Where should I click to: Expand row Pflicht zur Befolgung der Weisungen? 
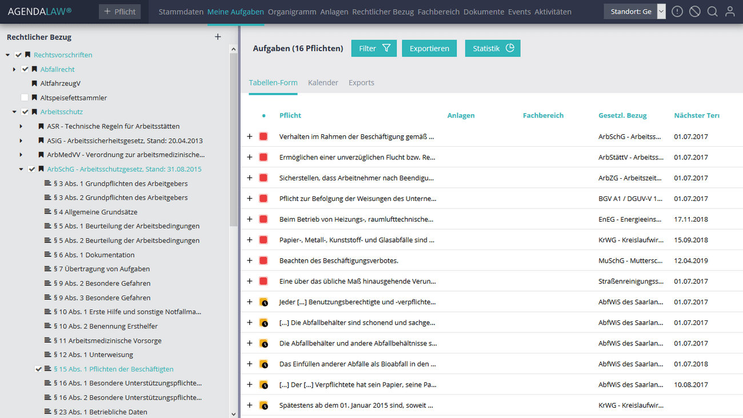pyautogui.click(x=250, y=198)
